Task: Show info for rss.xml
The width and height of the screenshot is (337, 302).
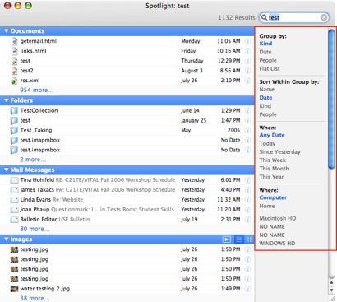Action: point(247,81)
